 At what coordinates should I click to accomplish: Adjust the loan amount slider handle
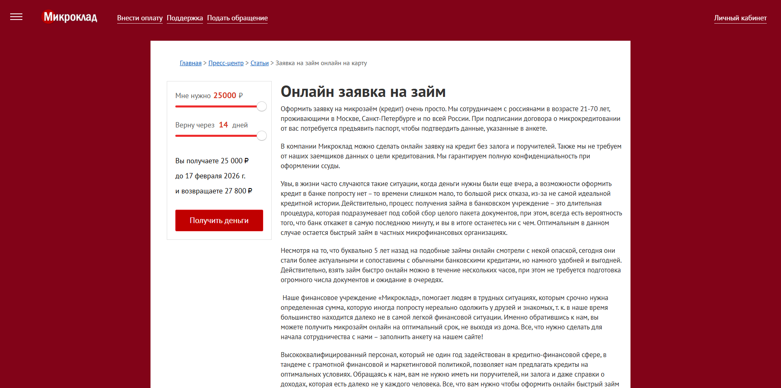[x=262, y=106]
